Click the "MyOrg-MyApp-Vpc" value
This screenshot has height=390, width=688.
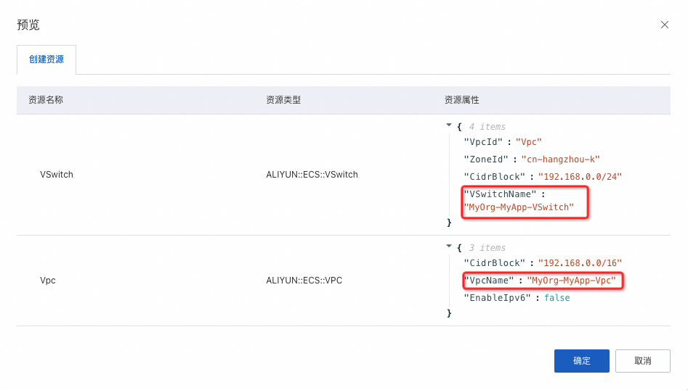(571, 280)
